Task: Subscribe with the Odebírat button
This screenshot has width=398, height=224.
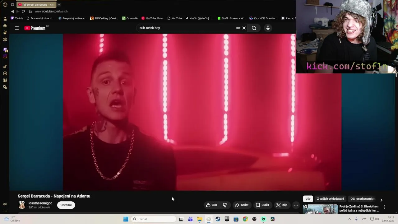Action: (x=66, y=205)
